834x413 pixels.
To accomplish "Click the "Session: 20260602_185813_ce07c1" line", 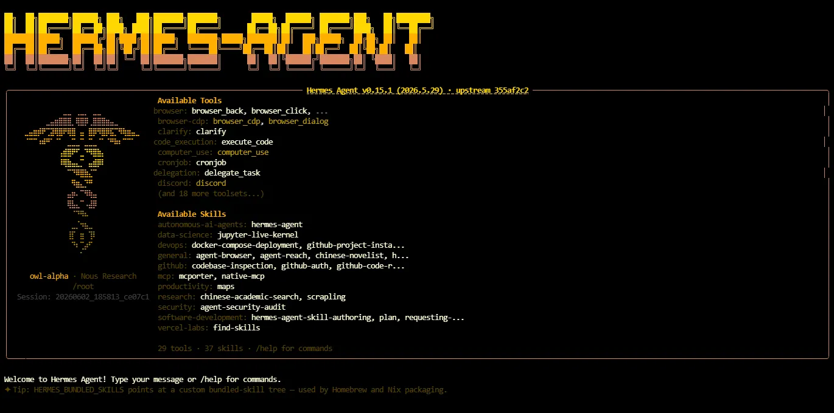I will [83, 297].
